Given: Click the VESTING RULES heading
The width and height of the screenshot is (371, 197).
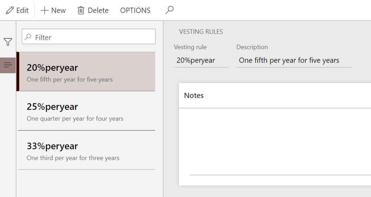Looking at the screenshot, I should tap(201, 32).
